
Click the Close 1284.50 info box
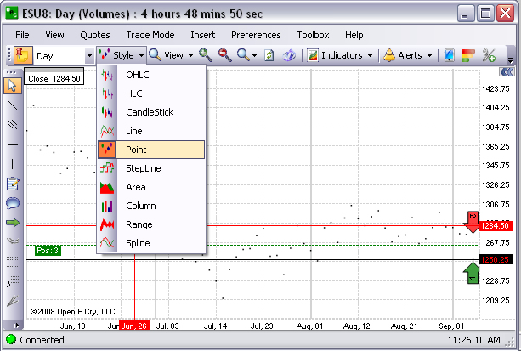[54, 76]
